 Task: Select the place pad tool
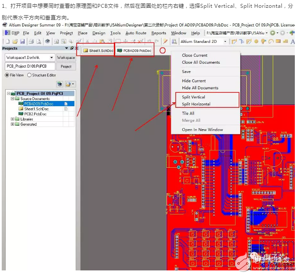[256, 41]
